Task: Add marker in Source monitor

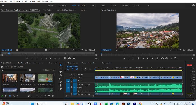Action: click(27, 58)
